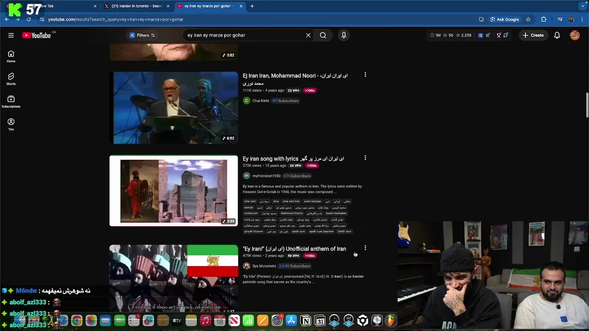
Task: Click the >100x badge on Noori video
Action: [x=310, y=91]
